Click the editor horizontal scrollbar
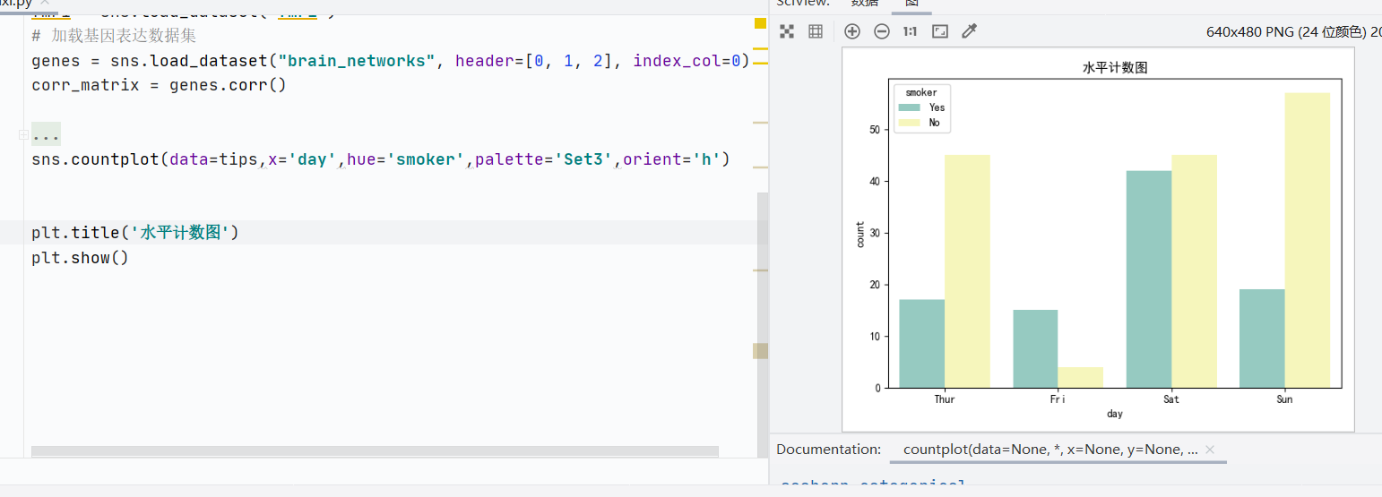The height and width of the screenshot is (497, 1382). pos(375,451)
